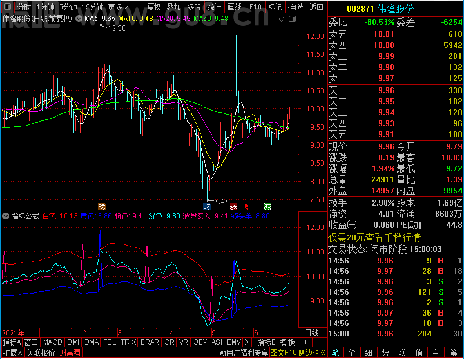The image size is (464, 359).
Task: Click the stock name 伟隆股份 header
Action: tap(395, 9)
